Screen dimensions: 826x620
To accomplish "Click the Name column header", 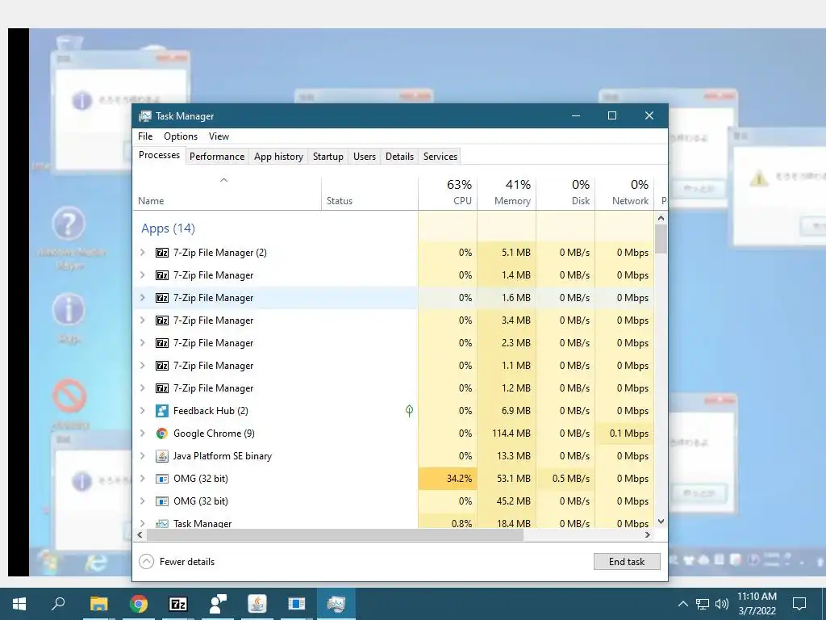I will [227, 192].
